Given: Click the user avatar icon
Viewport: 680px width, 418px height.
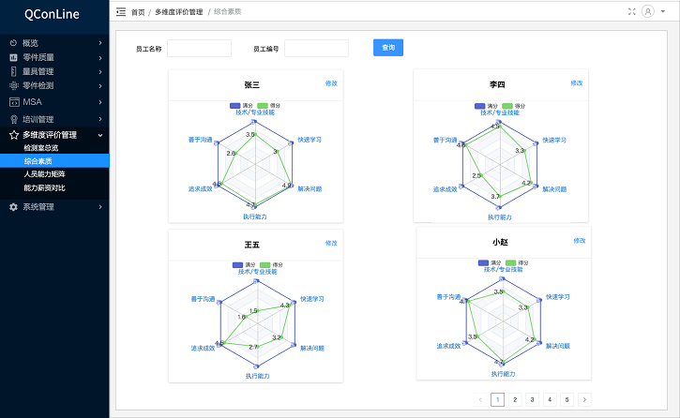Looking at the screenshot, I should coord(647,12).
